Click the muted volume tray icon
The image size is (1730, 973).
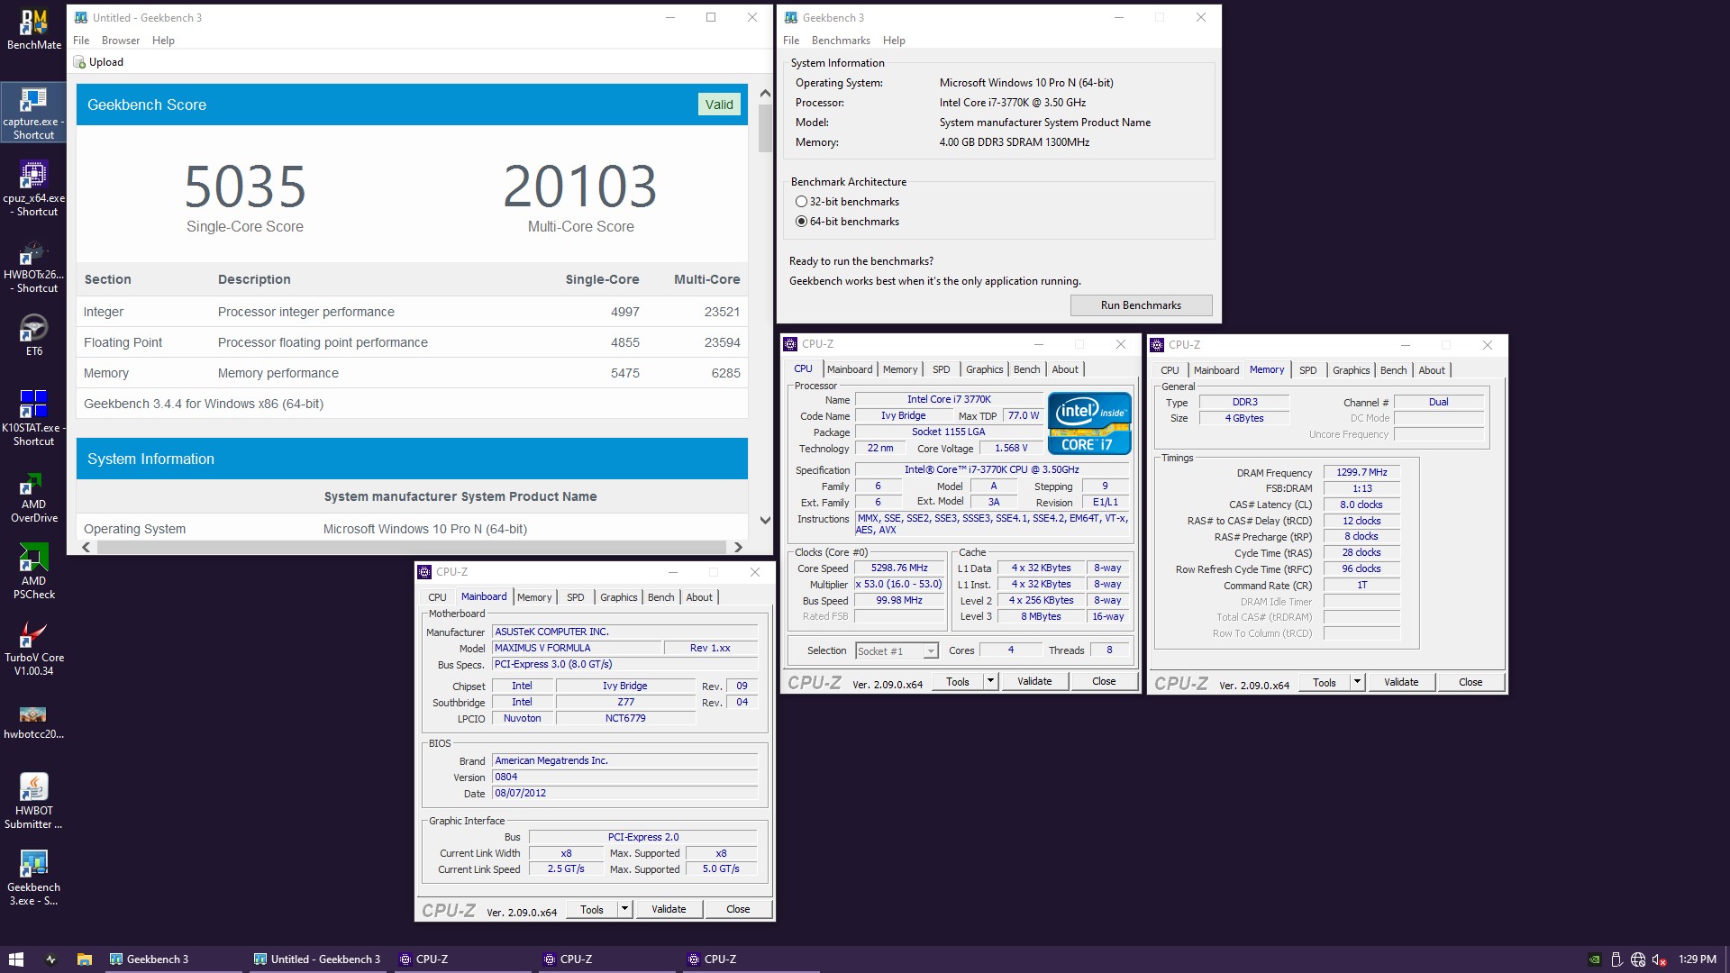pos(1659,959)
